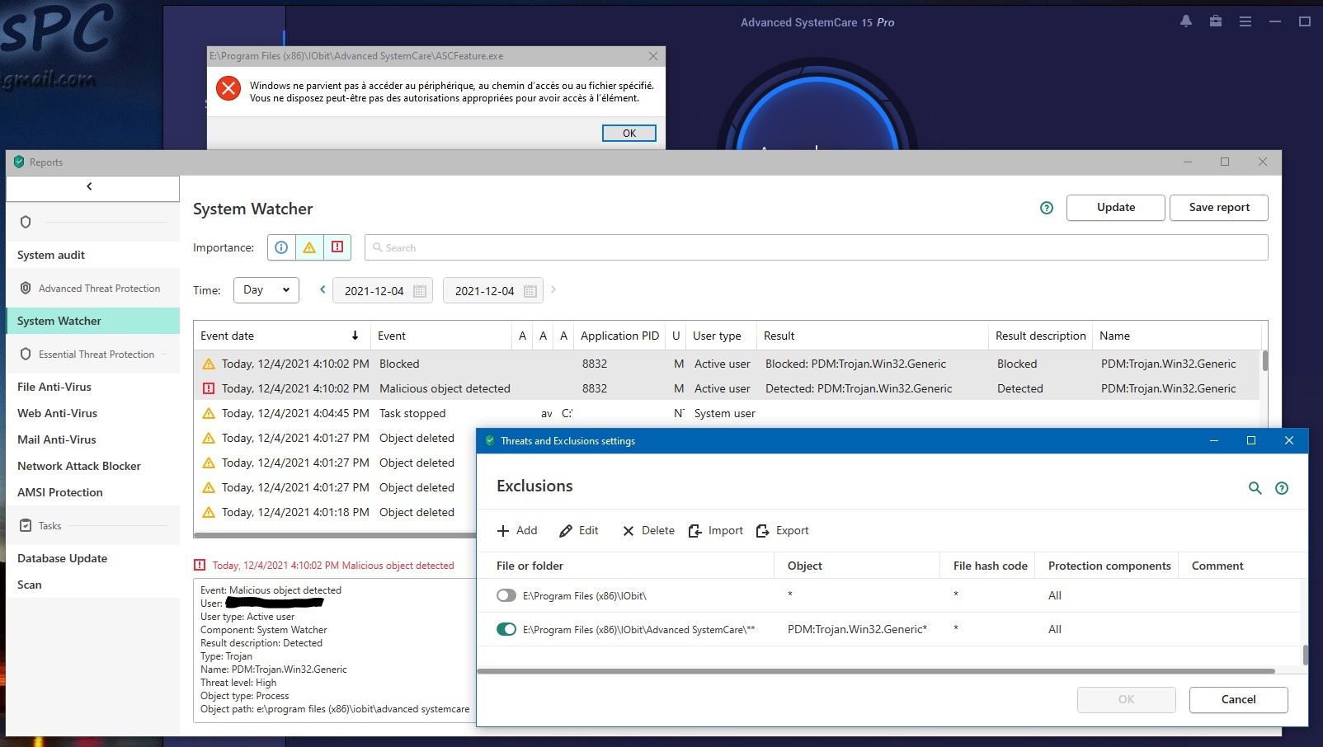Disable Advanced SystemCare folder exclusion toggle
Screen dimensions: 1323x747
click(x=506, y=629)
